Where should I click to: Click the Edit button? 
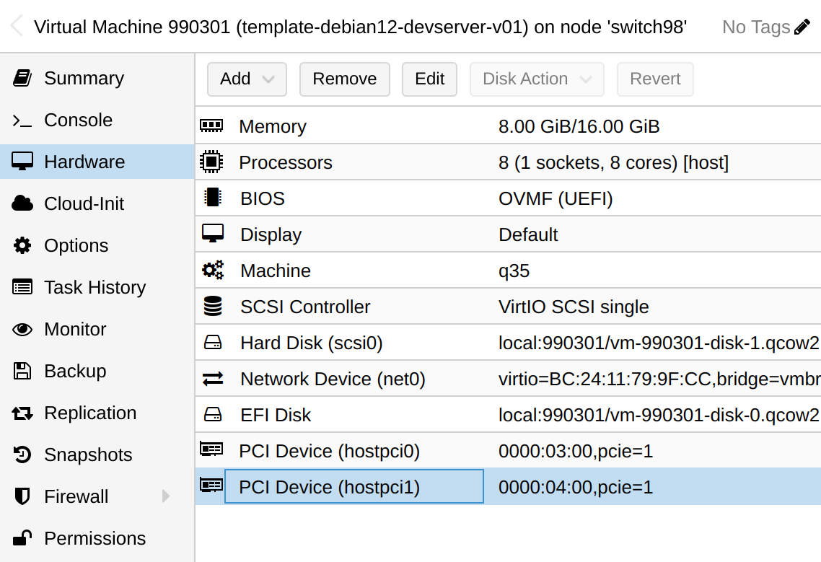coord(429,79)
